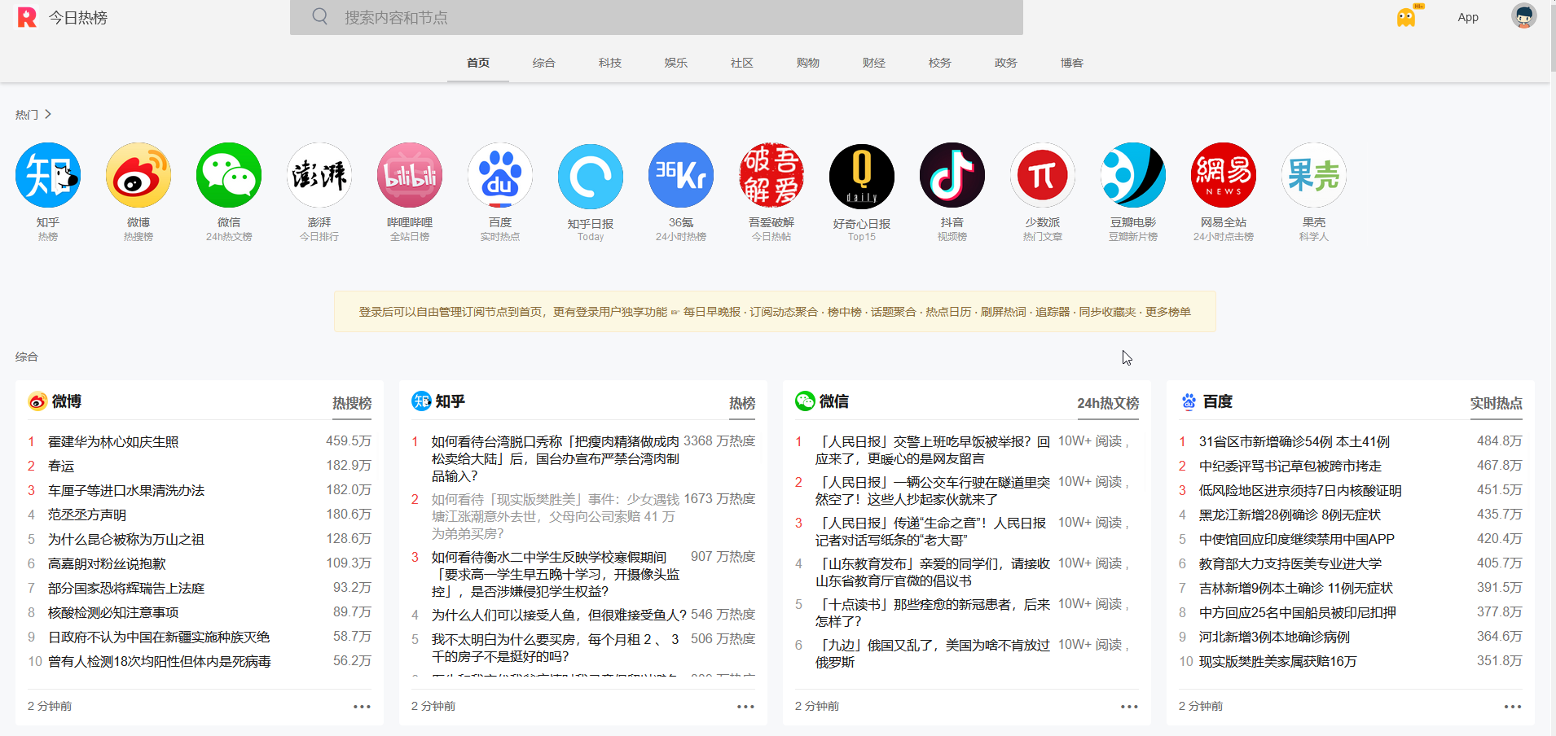Click the search magnifier icon

click(x=320, y=16)
